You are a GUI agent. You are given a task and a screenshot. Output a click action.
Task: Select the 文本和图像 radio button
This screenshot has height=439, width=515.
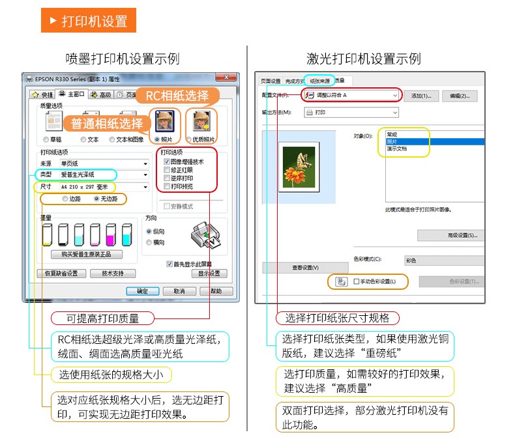click(112, 139)
